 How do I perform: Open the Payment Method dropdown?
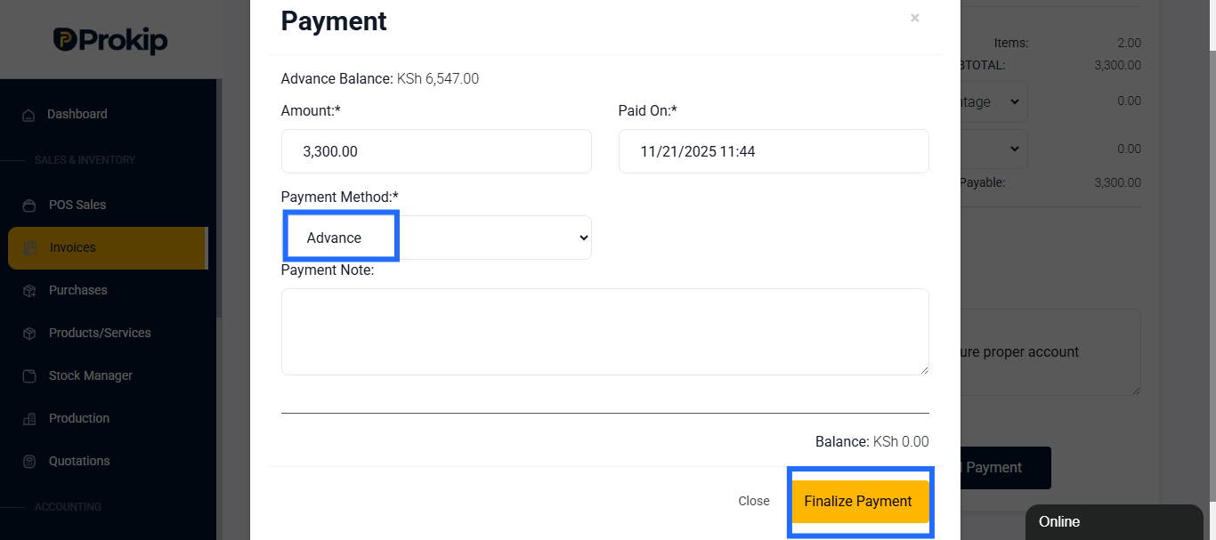436,238
